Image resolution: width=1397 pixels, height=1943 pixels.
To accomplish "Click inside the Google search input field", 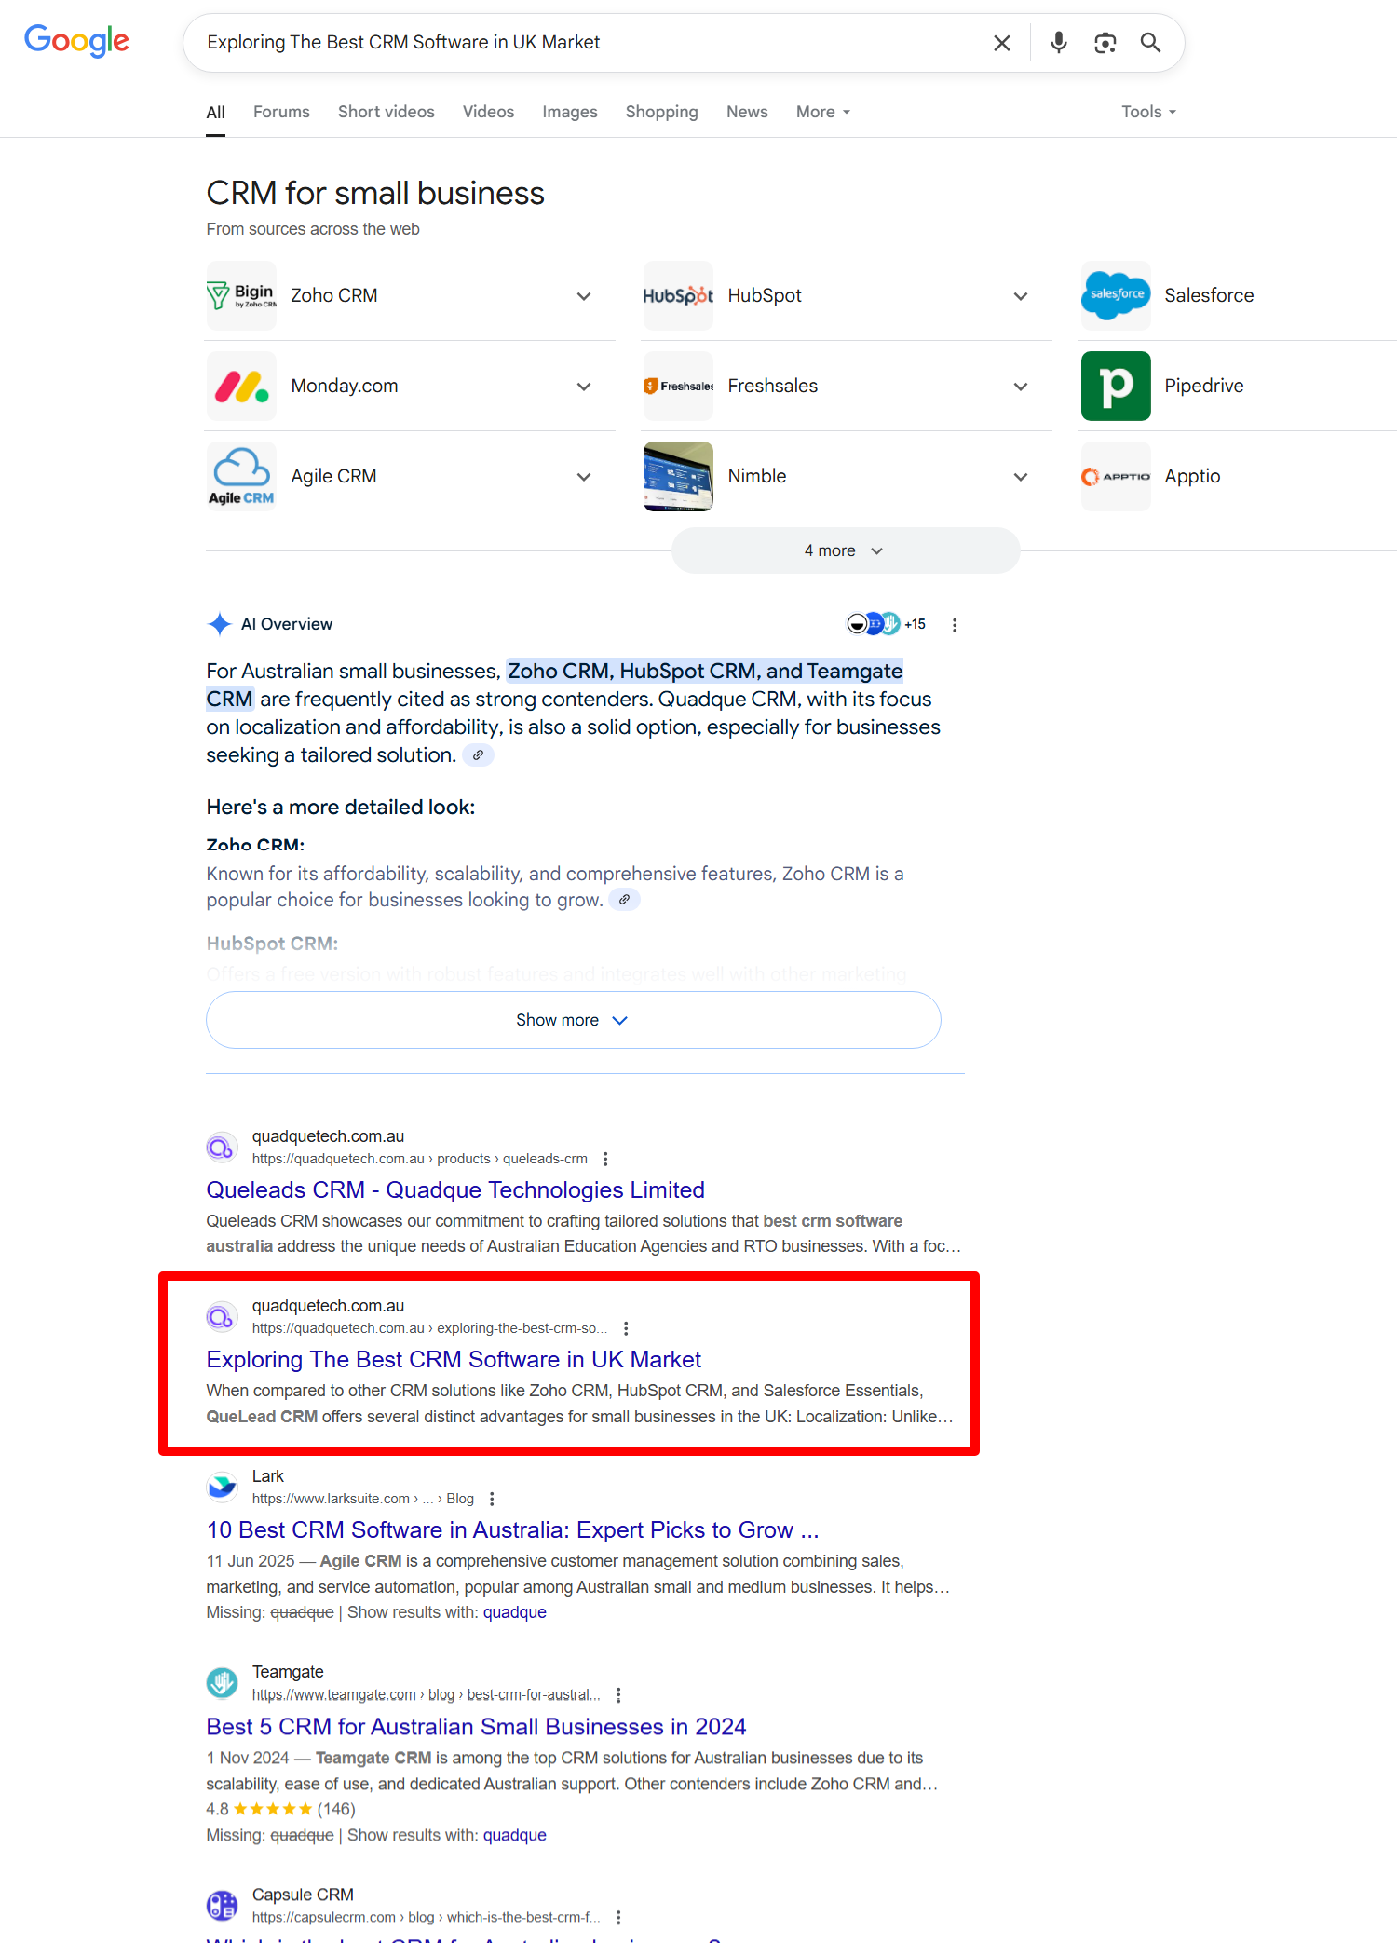I will pos(587,43).
